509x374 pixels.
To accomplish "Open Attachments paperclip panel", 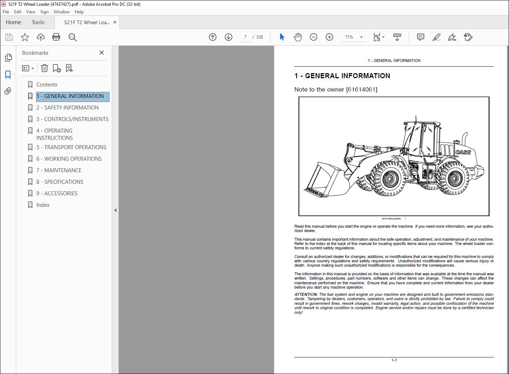I will click(x=8, y=91).
